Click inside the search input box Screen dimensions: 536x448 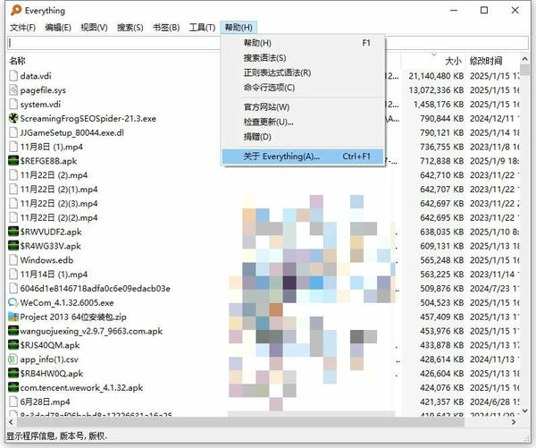point(113,43)
